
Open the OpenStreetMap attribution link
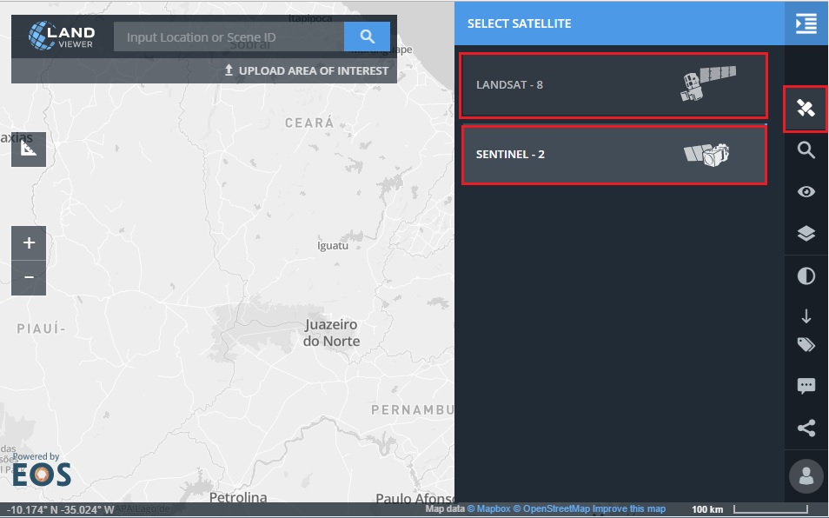click(x=552, y=509)
